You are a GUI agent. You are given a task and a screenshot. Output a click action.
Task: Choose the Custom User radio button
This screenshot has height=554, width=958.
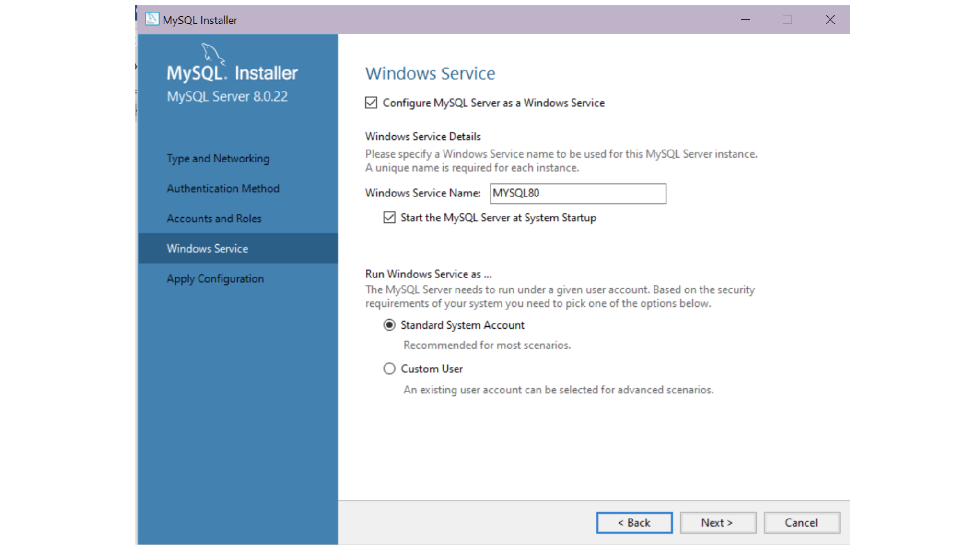[x=389, y=369]
